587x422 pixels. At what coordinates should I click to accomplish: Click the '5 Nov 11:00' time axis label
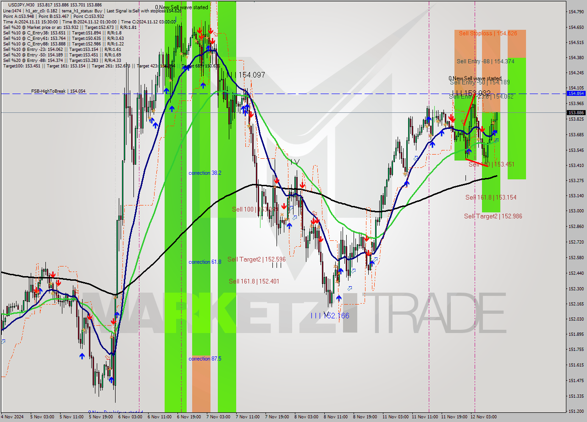[x=72, y=417]
